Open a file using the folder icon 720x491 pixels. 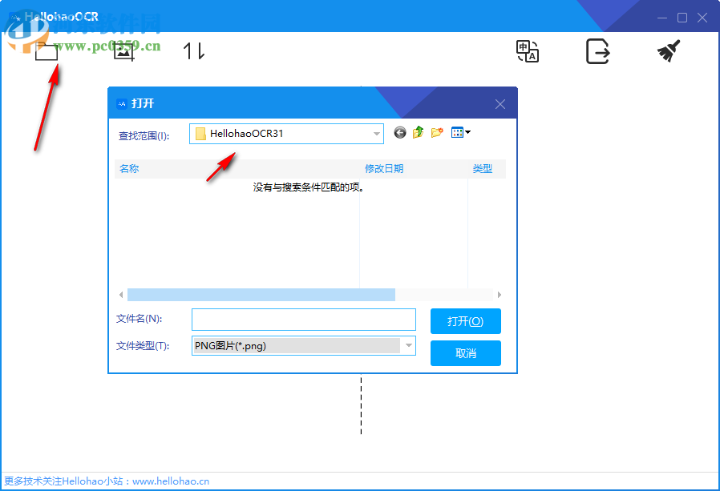coord(46,51)
